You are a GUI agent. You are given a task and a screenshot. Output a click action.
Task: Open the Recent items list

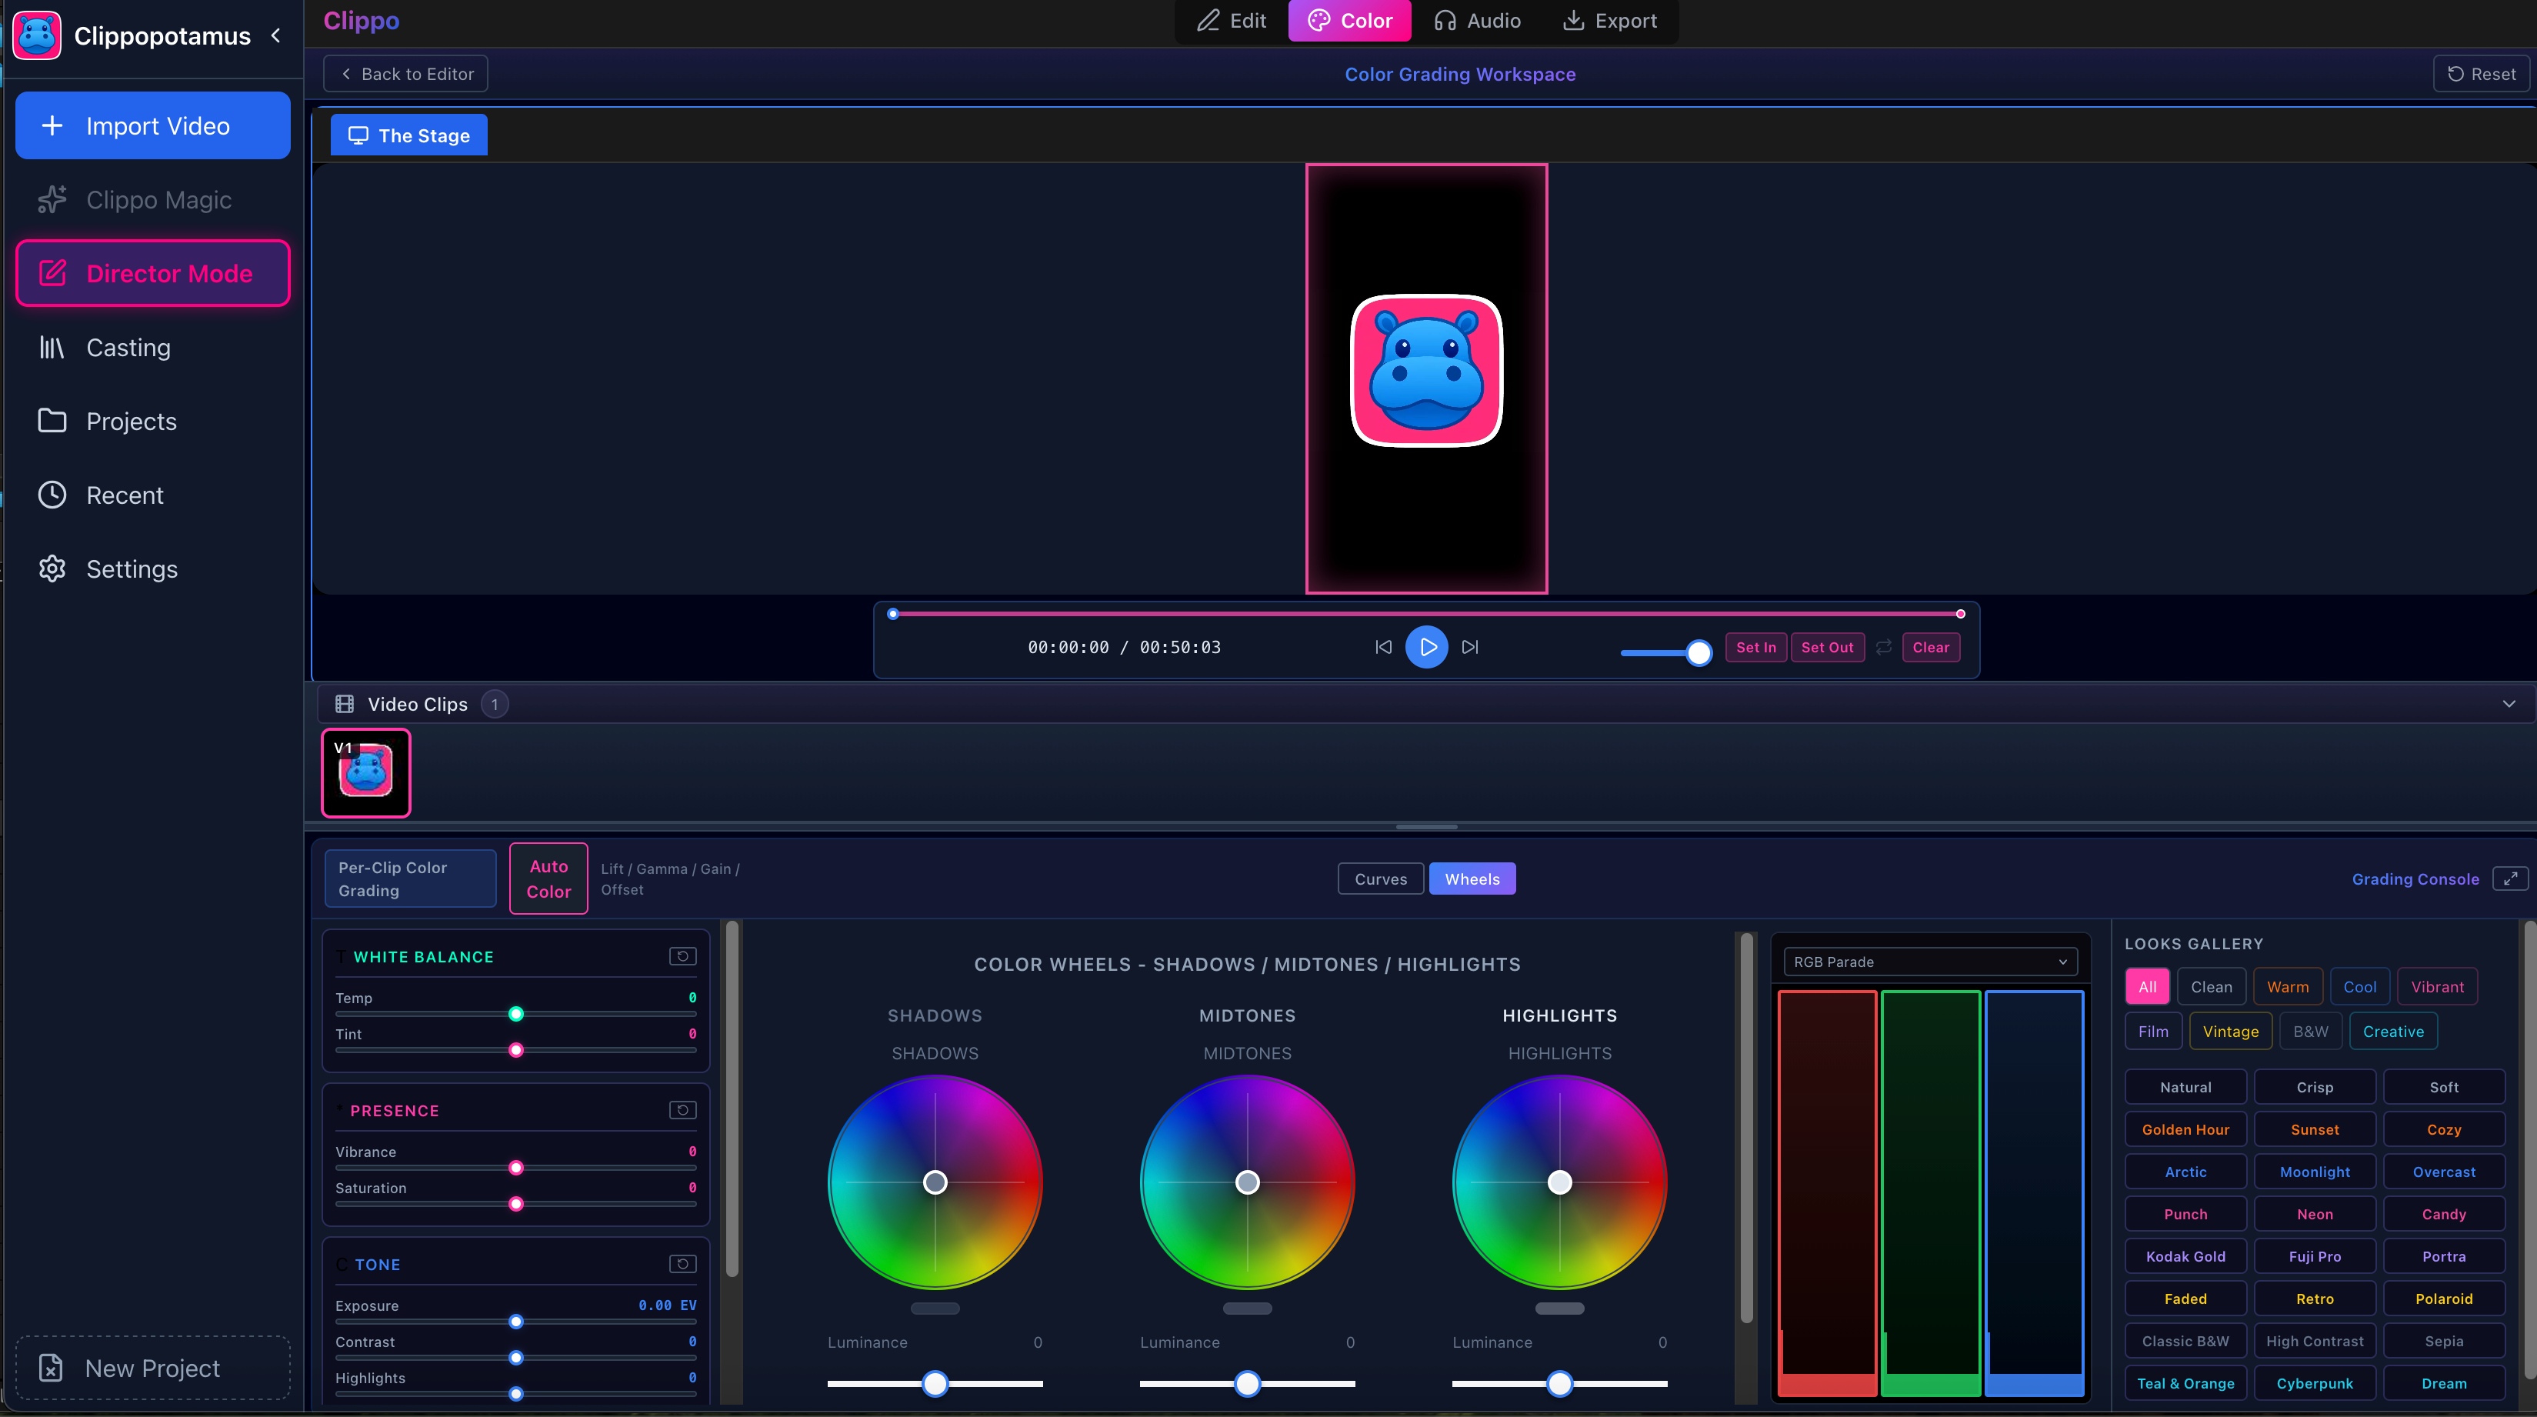[152, 495]
